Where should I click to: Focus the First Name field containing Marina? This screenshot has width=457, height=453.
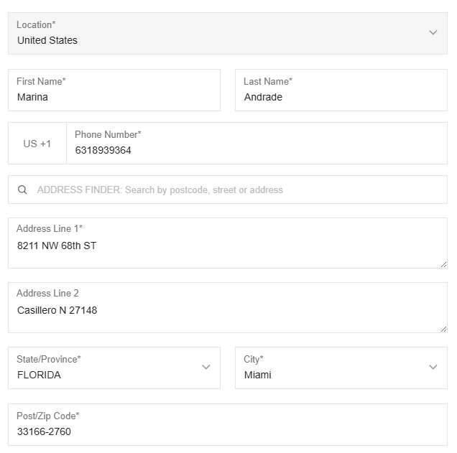click(x=114, y=97)
